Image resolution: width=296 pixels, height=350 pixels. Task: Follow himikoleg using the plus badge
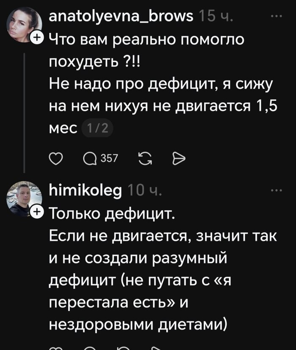click(x=37, y=212)
